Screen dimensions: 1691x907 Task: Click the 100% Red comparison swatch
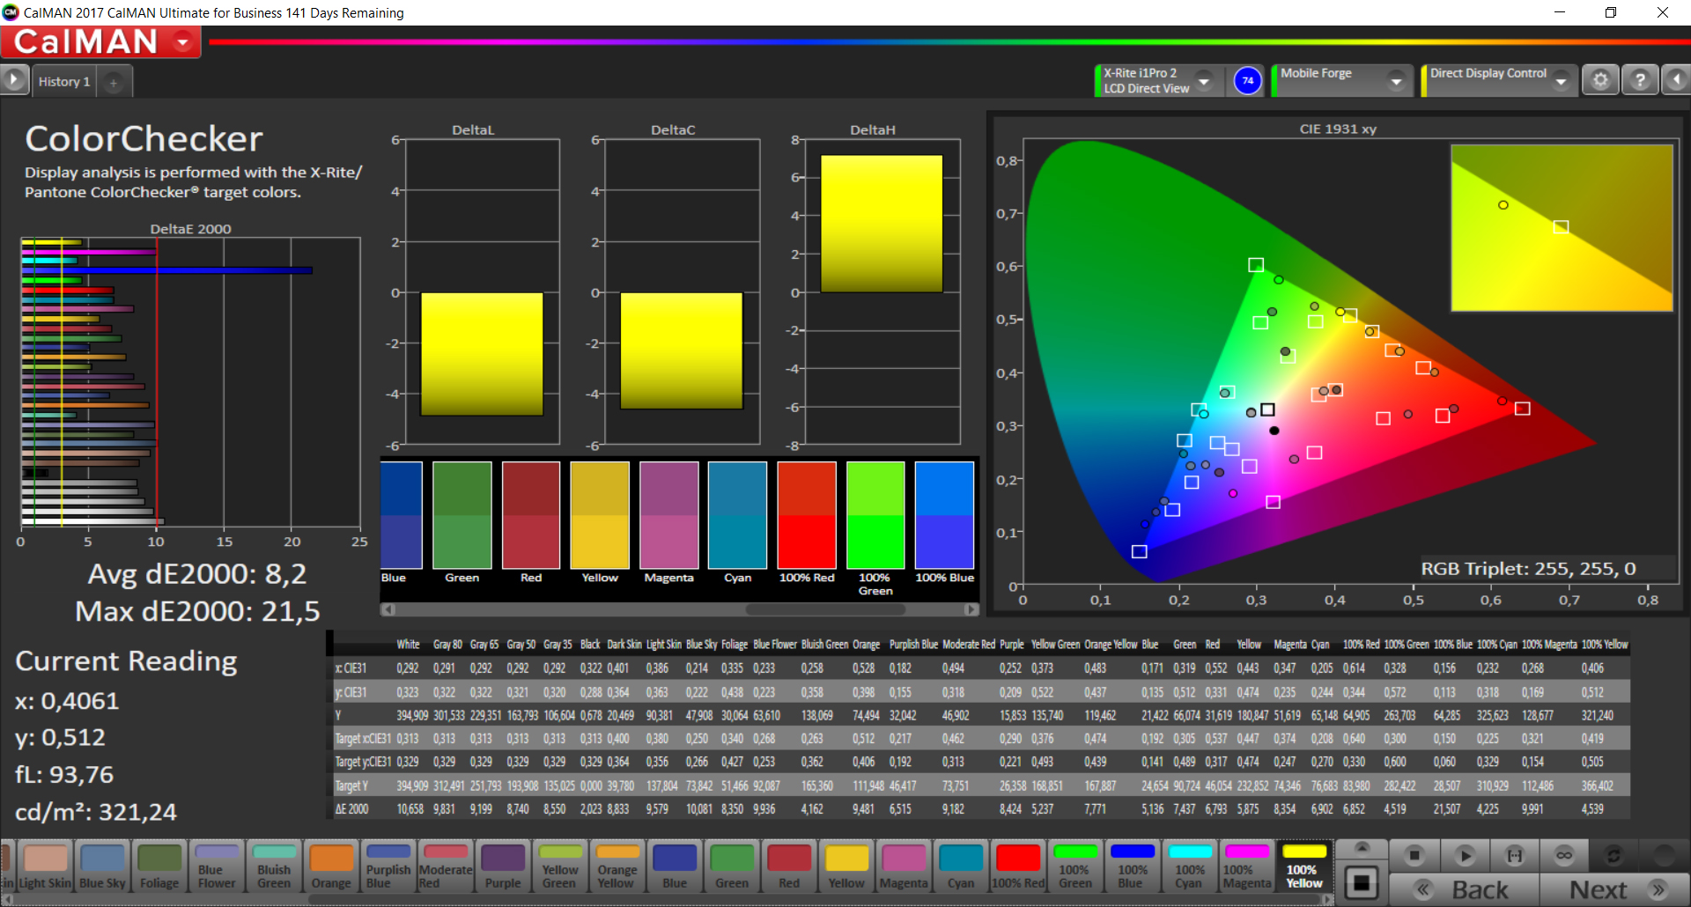(807, 515)
